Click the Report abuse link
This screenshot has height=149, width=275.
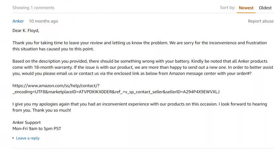[261, 21]
